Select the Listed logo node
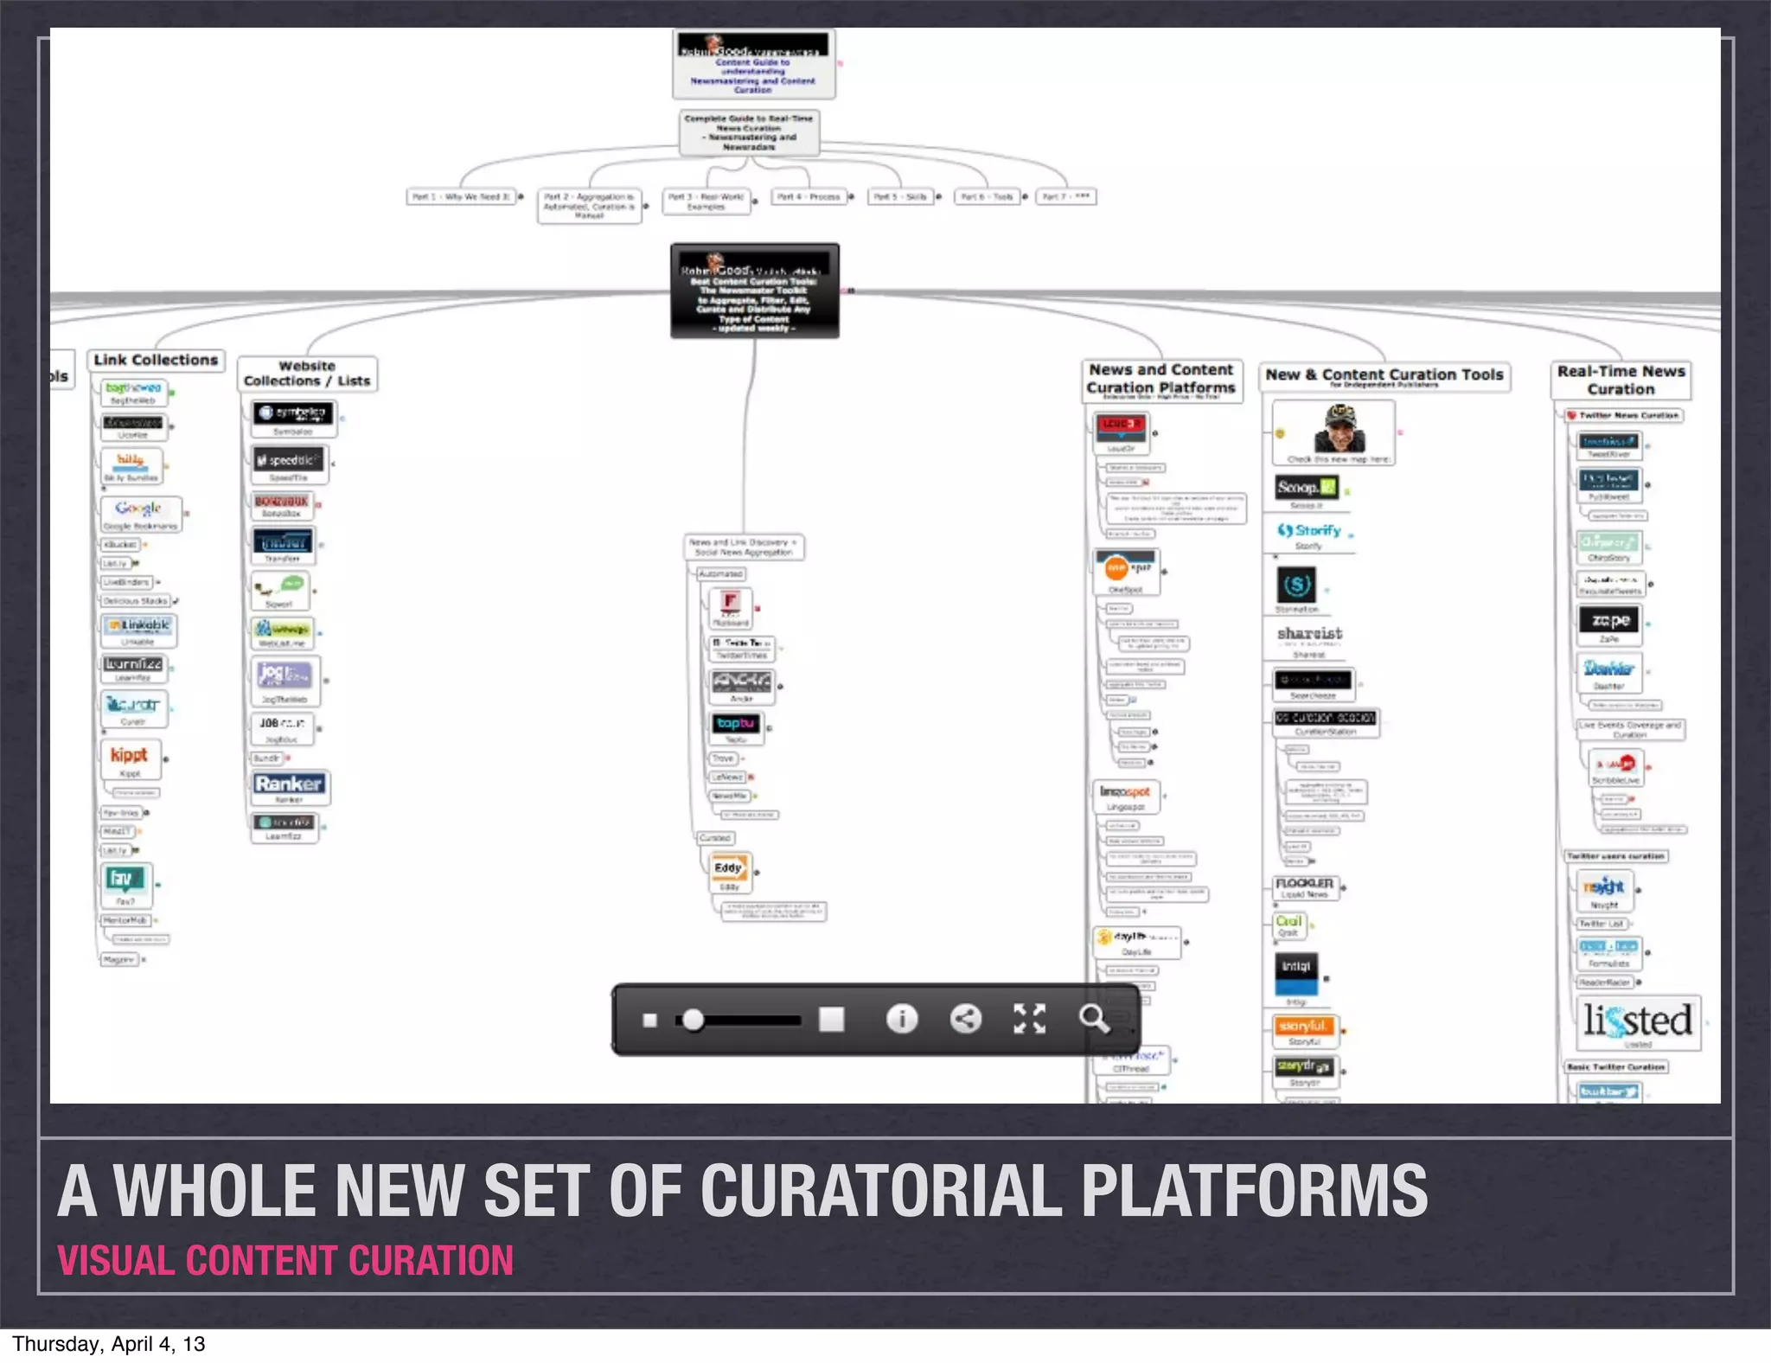 pos(1638,1023)
